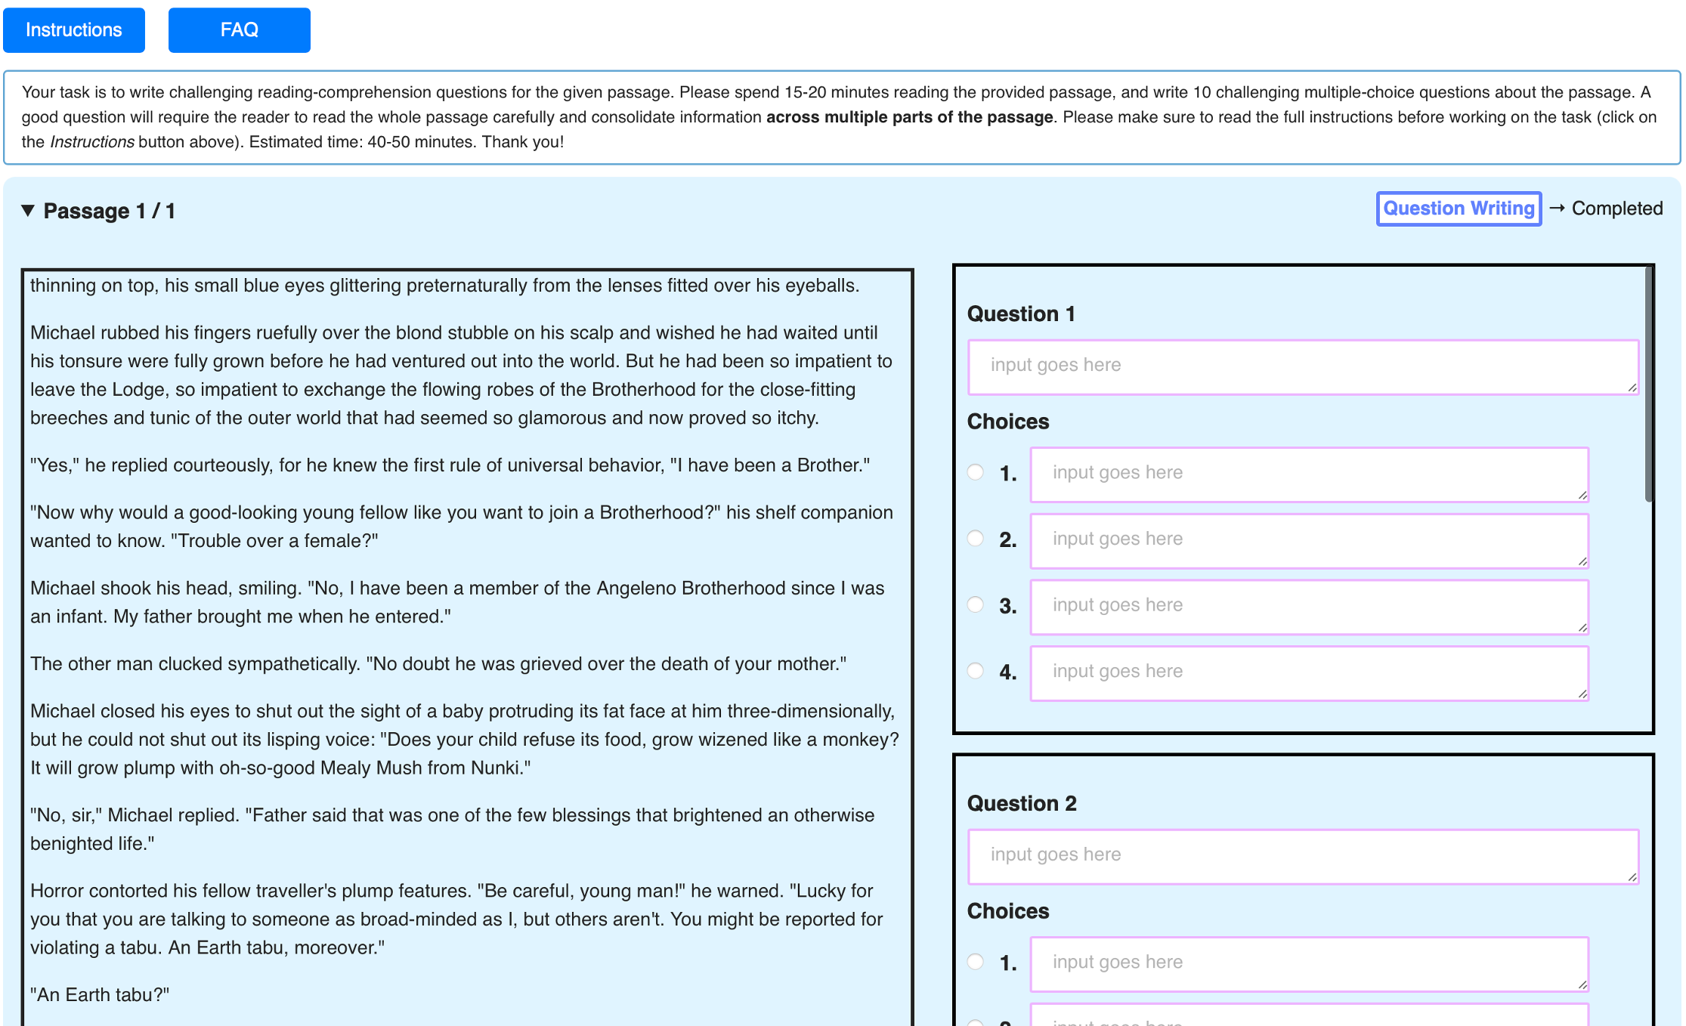Focus the Question 2 text input
Screen dimensions: 1686x1026
pyautogui.click(x=1301, y=856)
